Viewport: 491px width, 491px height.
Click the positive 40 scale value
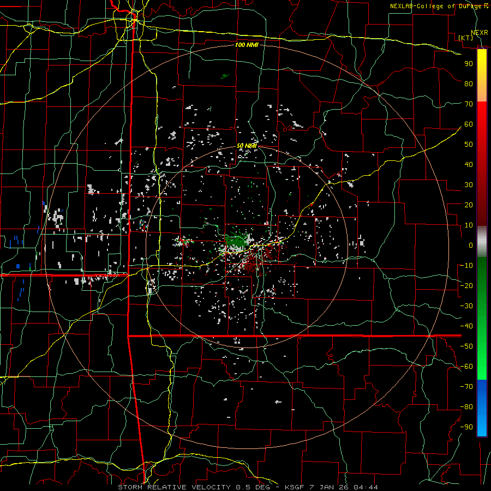pyautogui.click(x=469, y=164)
